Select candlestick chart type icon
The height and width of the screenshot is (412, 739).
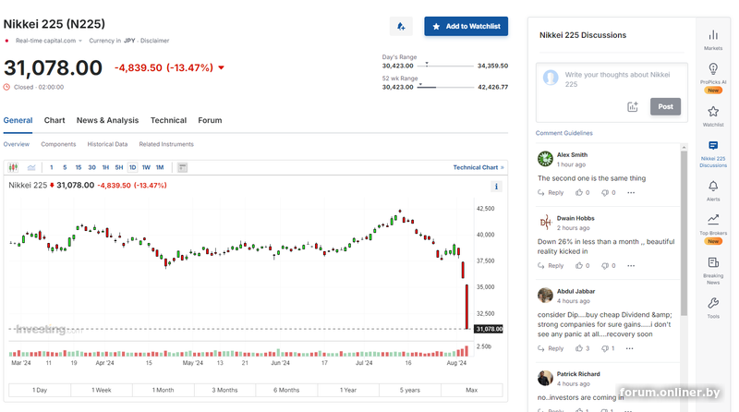13,167
